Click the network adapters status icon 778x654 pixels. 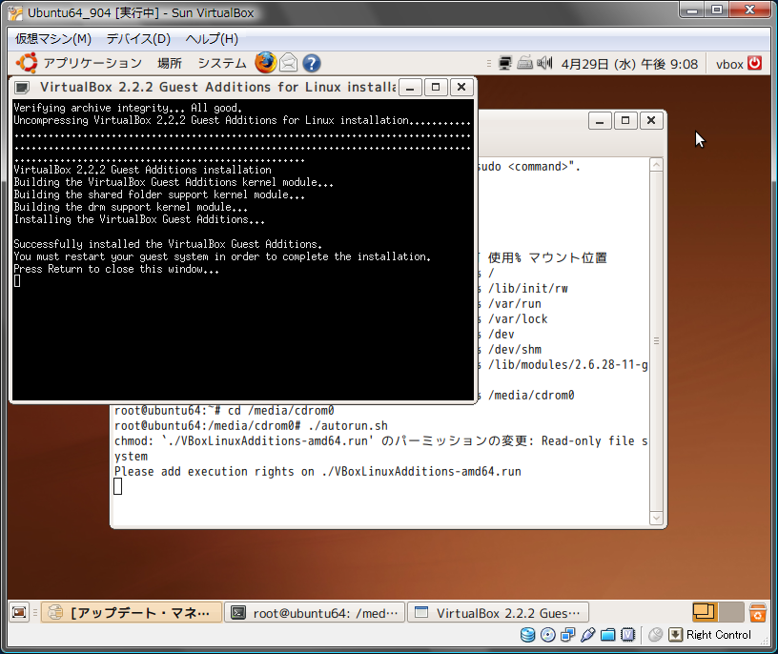click(567, 635)
